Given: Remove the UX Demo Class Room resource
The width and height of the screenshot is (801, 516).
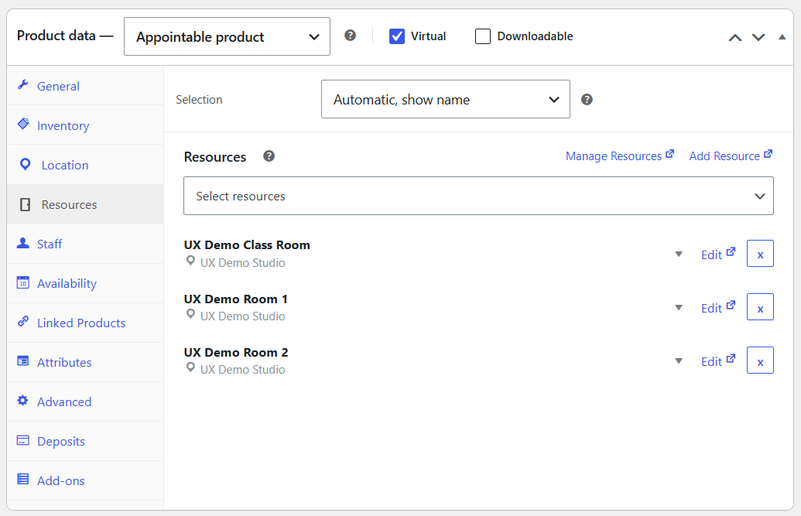Looking at the screenshot, I should [760, 254].
